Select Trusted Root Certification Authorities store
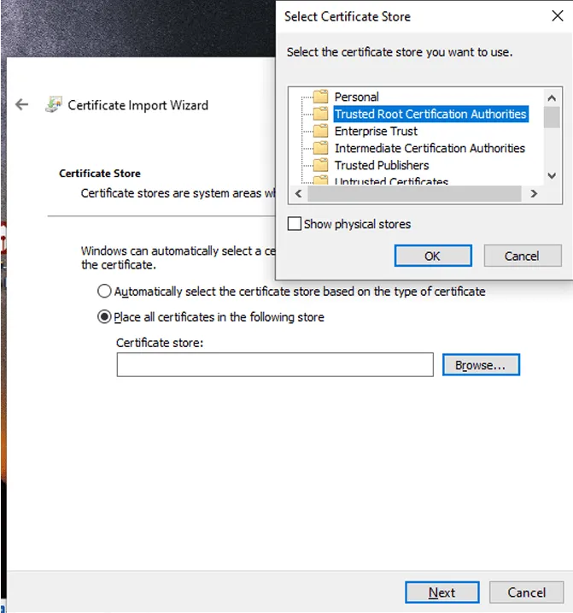This screenshot has width=573, height=613. 431,114
